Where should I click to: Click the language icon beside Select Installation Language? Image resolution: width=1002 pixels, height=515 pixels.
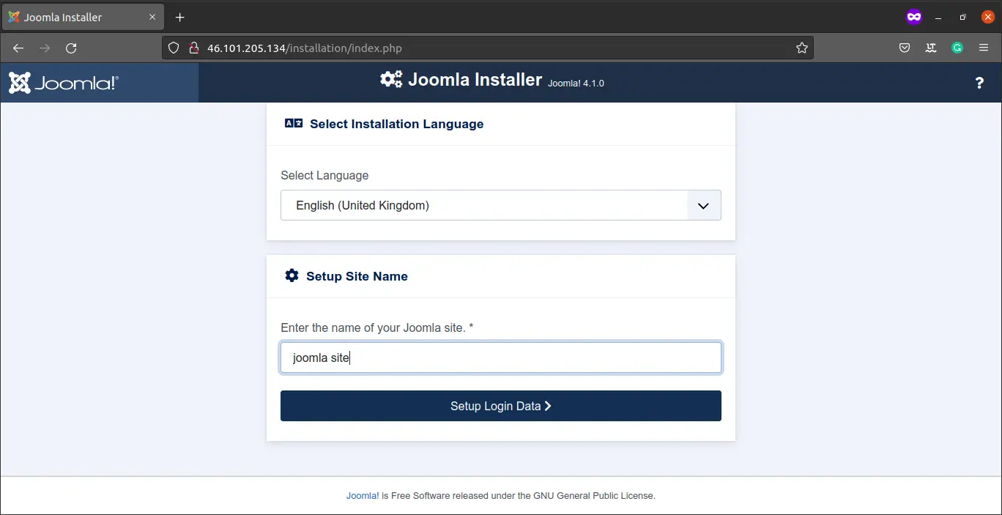[294, 124]
